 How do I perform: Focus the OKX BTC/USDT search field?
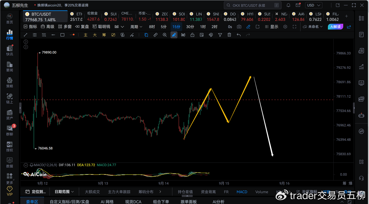tap(253, 5)
